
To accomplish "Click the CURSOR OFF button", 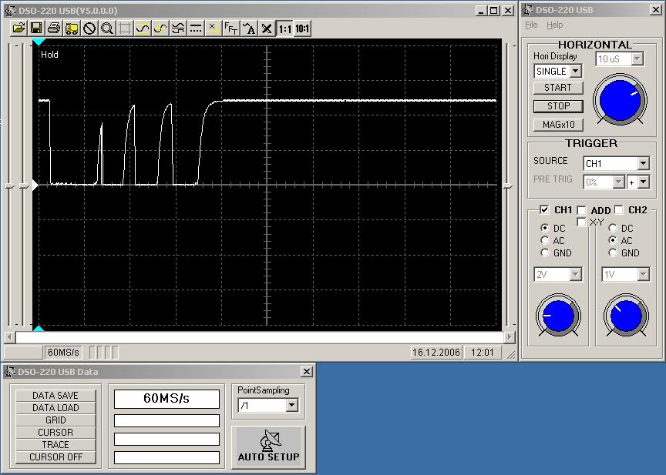I will [x=55, y=457].
